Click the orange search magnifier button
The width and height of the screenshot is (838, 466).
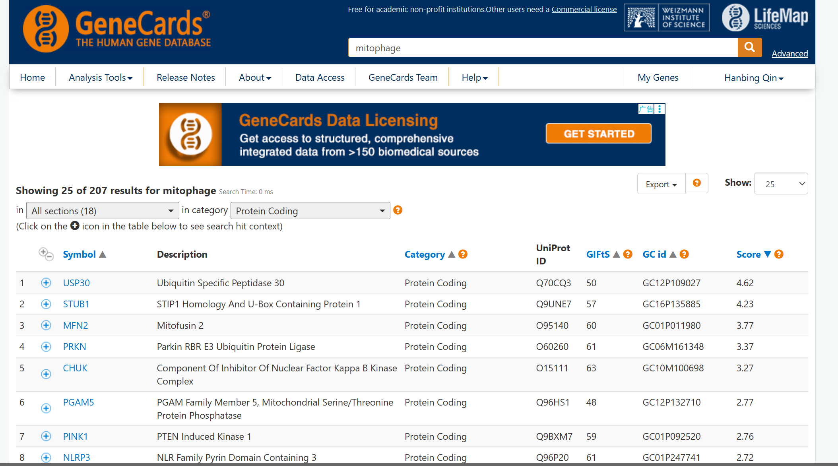tap(749, 48)
